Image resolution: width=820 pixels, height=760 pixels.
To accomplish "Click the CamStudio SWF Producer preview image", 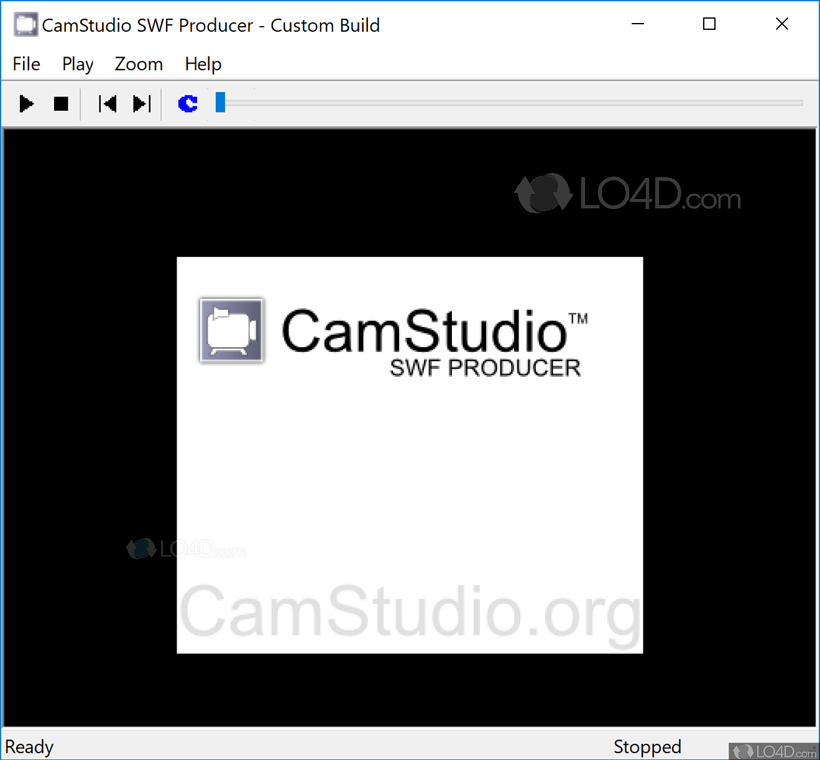I will (410, 455).
